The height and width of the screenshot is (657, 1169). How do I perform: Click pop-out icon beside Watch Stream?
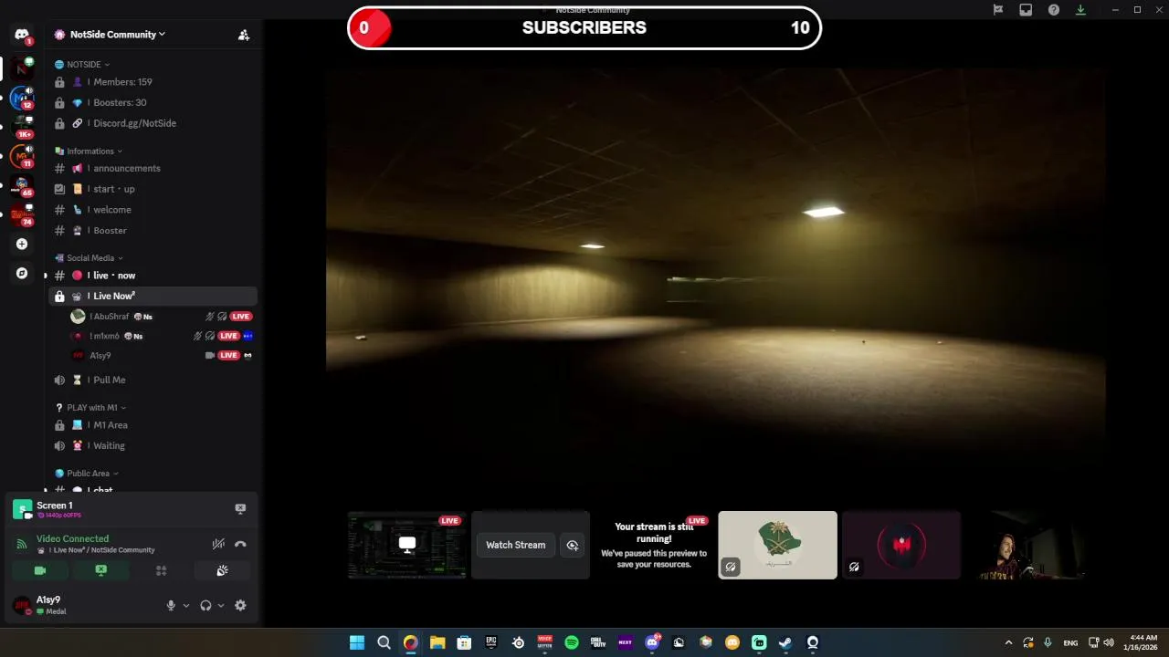pyautogui.click(x=573, y=545)
